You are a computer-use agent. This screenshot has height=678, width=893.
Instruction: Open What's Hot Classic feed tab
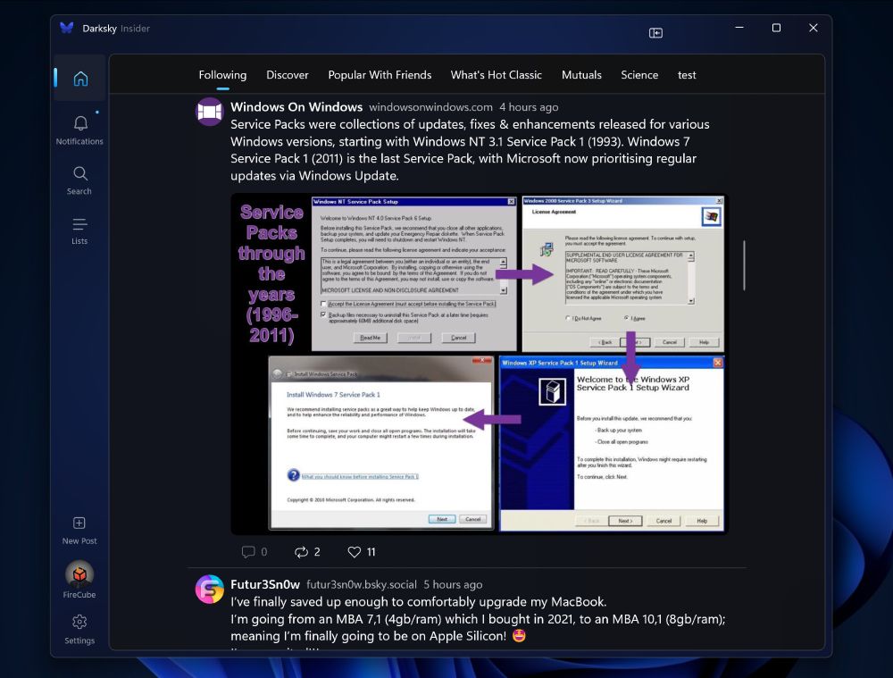[x=496, y=75]
